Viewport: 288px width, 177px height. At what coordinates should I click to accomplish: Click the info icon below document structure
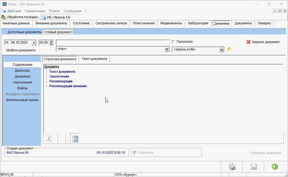click(49, 138)
